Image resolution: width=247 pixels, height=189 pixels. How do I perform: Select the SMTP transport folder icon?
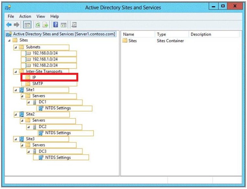[x=28, y=83]
